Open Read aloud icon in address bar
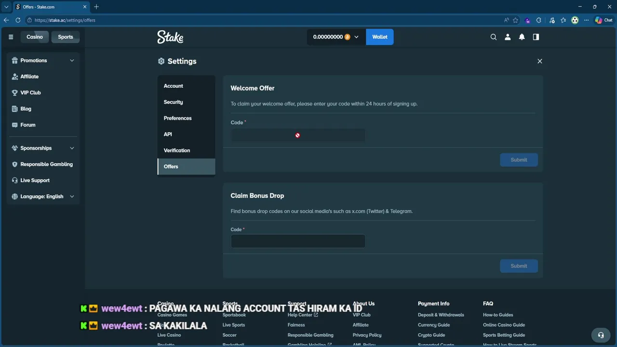Viewport: 617px width, 347px height. pyautogui.click(x=506, y=20)
